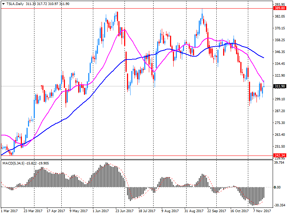
Task: Click the 322.90 price axis value
Action: [x=280, y=76]
